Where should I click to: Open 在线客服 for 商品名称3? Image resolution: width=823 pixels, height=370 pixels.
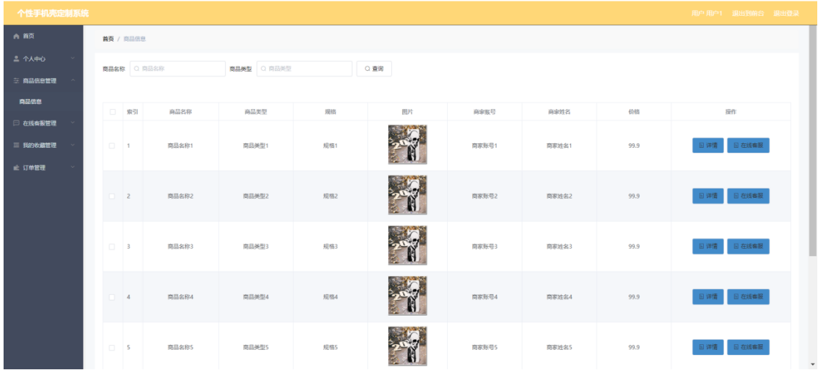(x=748, y=247)
